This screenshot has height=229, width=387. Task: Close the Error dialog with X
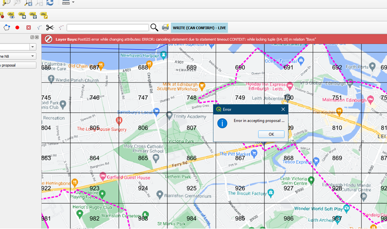coord(283,109)
